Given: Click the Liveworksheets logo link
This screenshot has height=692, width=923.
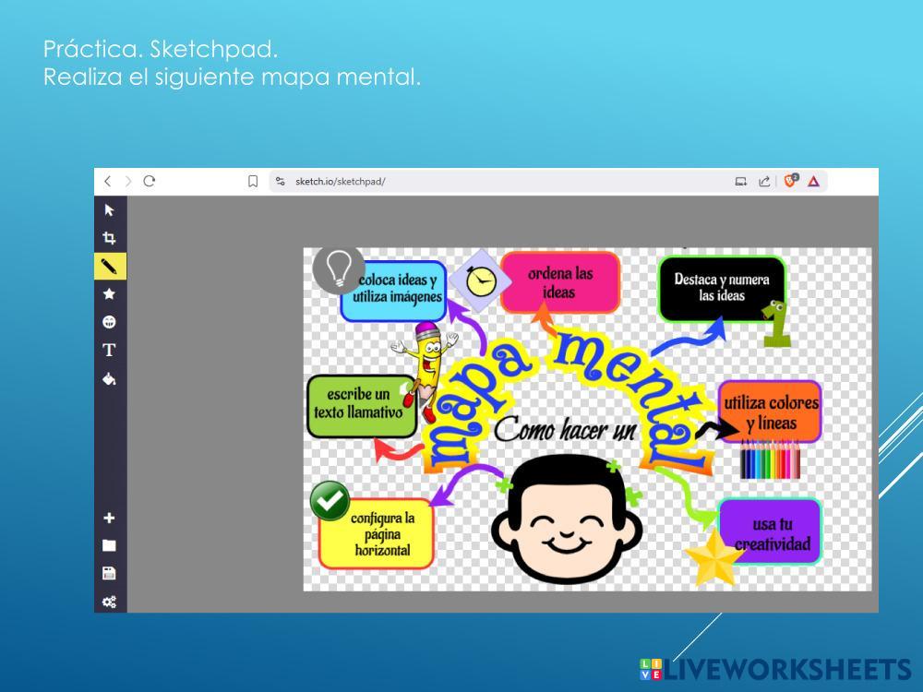Looking at the screenshot, I should (773, 669).
